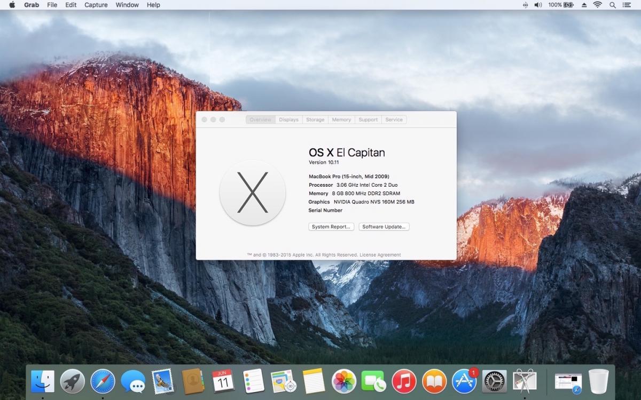Open Contacts book in the Dock
The width and height of the screenshot is (641, 400).
click(x=193, y=381)
